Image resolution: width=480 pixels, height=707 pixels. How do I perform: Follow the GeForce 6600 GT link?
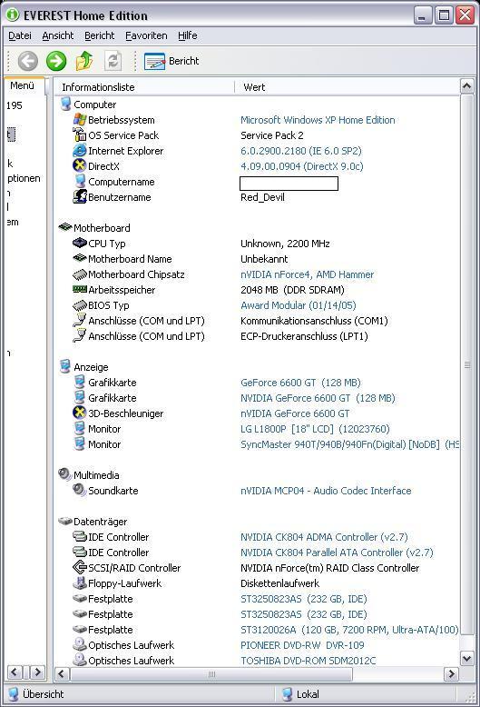[x=300, y=383]
